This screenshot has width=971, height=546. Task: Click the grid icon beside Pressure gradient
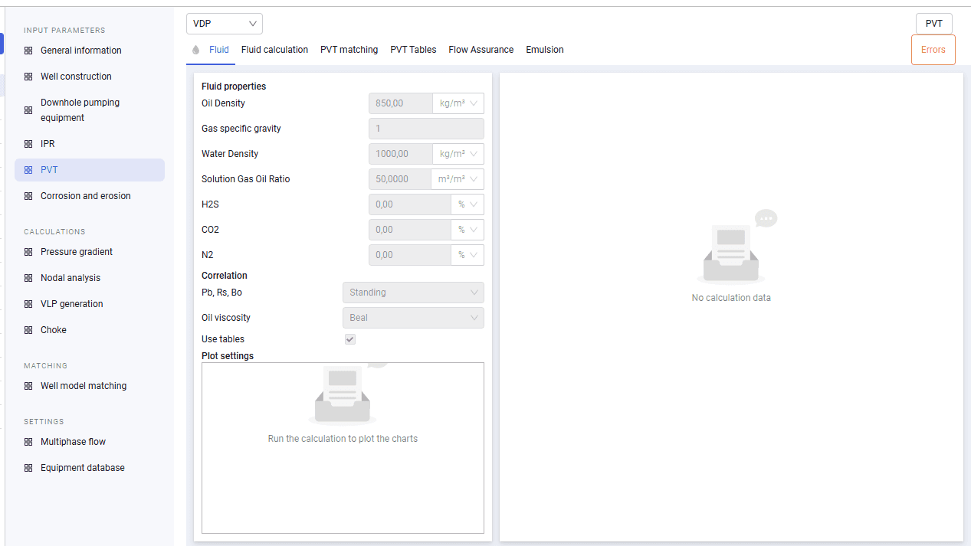click(x=28, y=252)
